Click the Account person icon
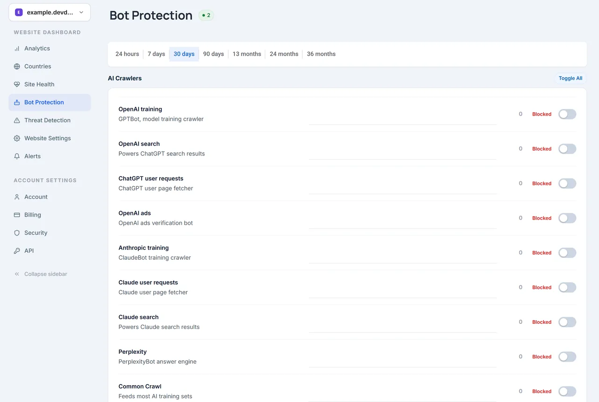 pyautogui.click(x=17, y=197)
